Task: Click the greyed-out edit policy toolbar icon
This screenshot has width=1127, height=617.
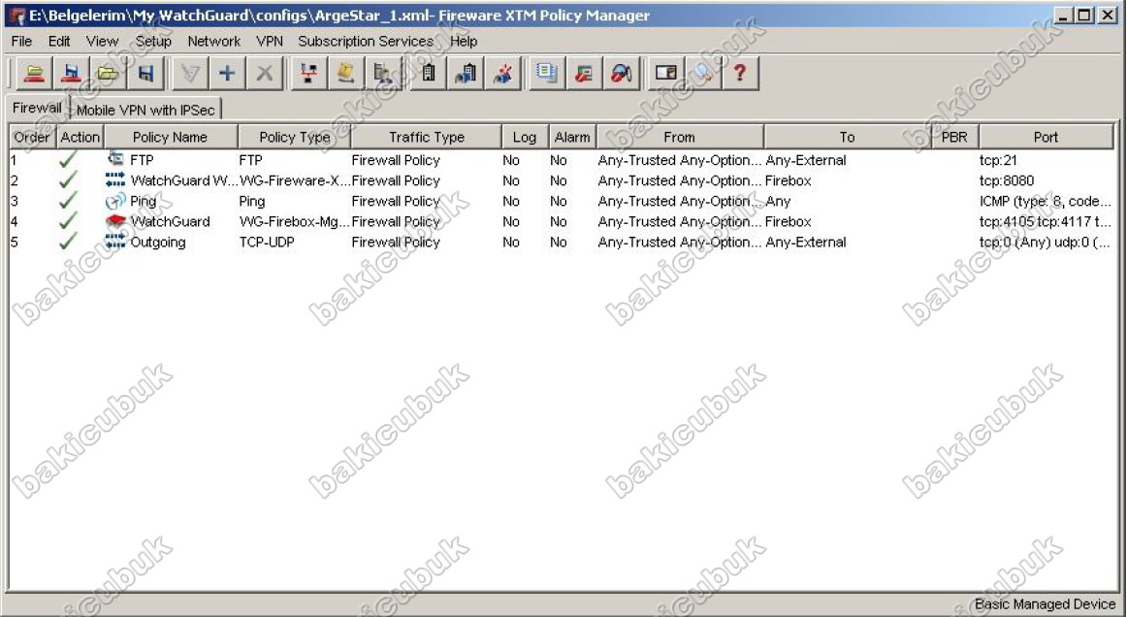Action: point(190,73)
